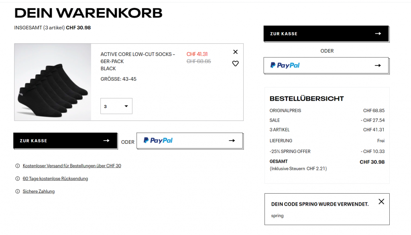Open the Sichere Zahlung link
The image size is (411, 235).
(x=39, y=191)
